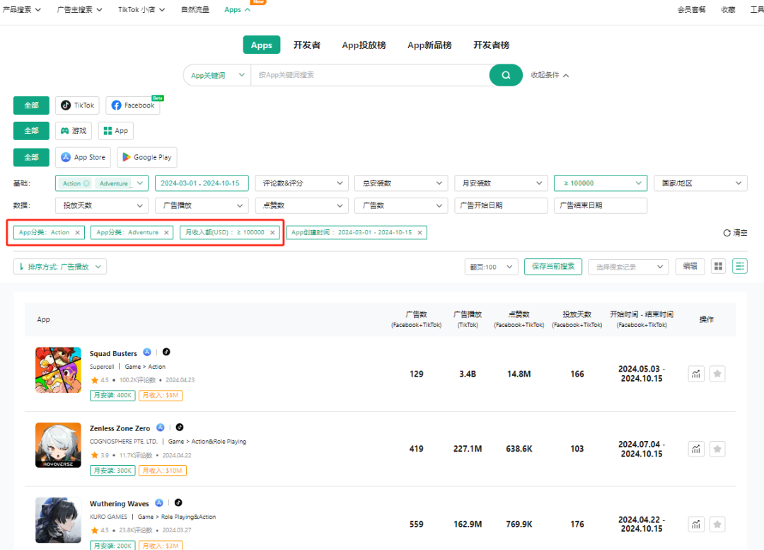Viewport: 764px width, 550px height.
Task: Collapse filters via 收起条件
Action: click(550, 75)
